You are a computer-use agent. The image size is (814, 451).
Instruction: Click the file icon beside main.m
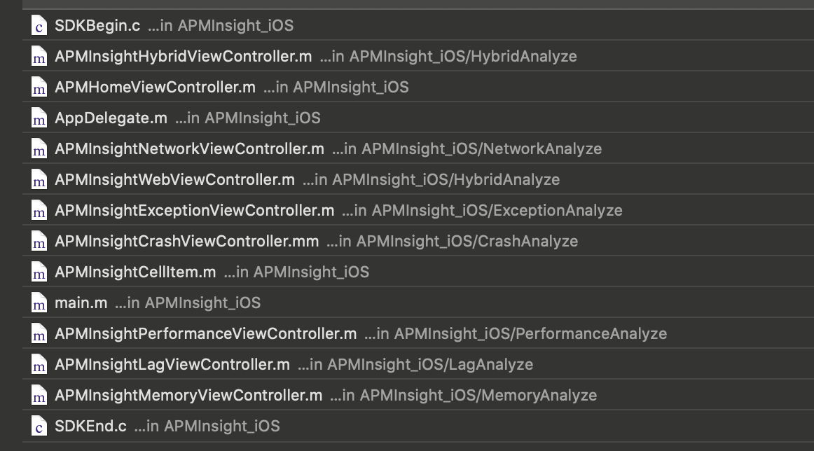pos(39,303)
